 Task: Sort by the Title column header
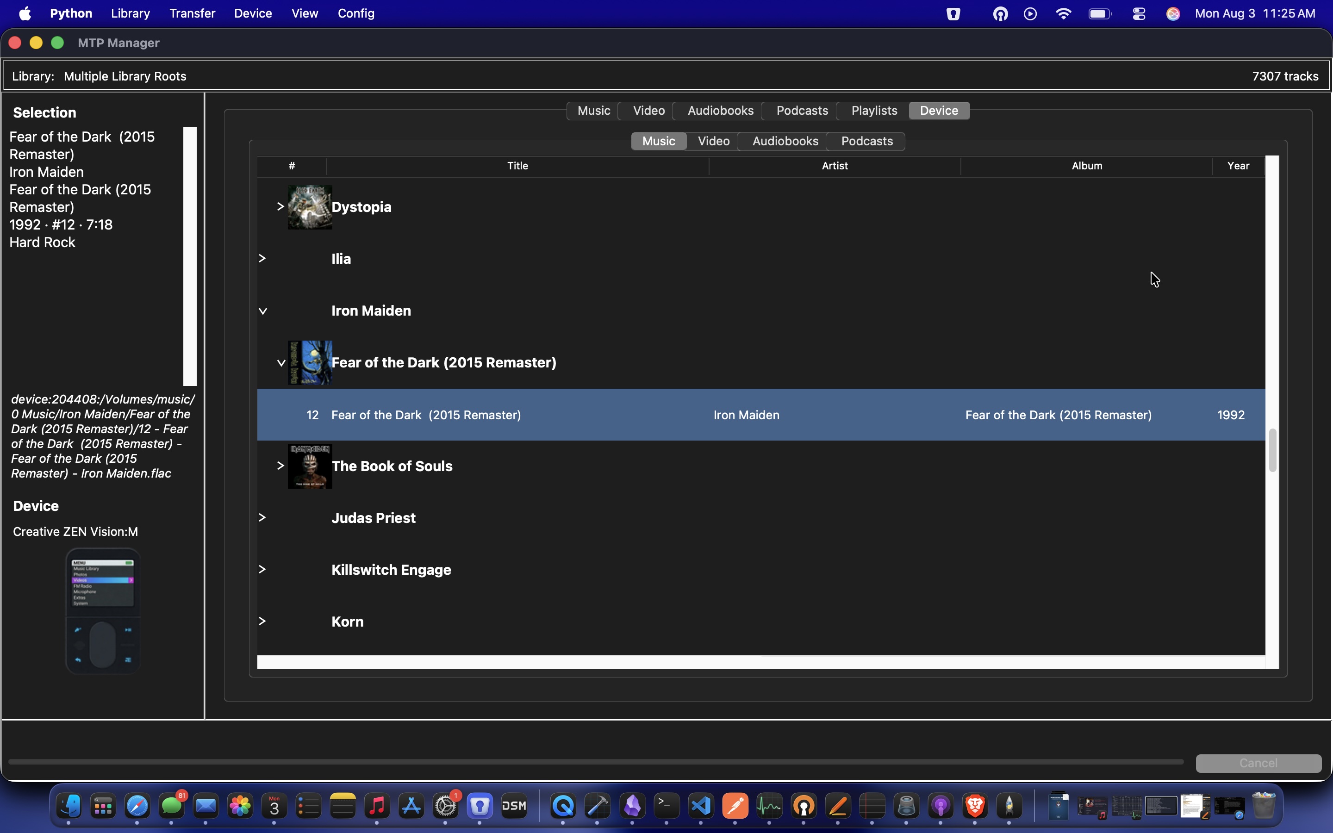(x=517, y=166)
